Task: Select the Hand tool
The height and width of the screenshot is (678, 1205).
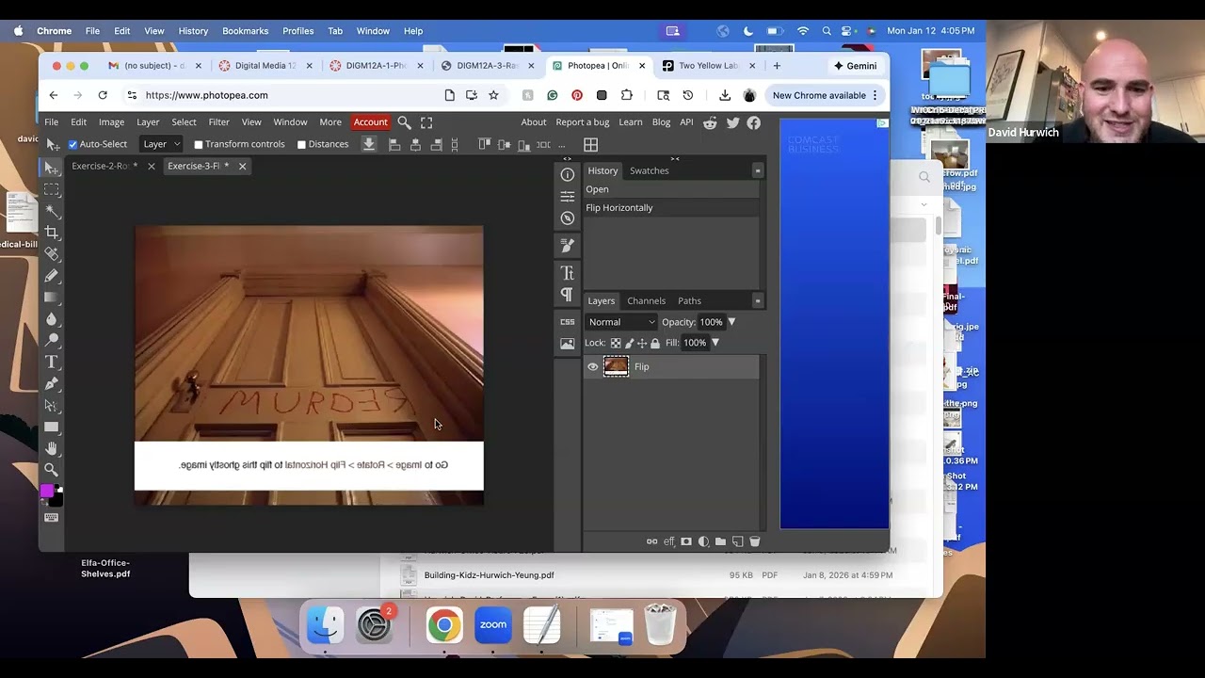Action: tap(52, 448)
